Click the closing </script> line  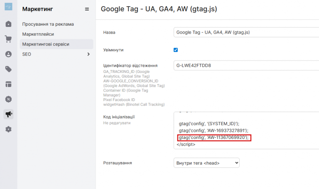click(x=186, y=144)
